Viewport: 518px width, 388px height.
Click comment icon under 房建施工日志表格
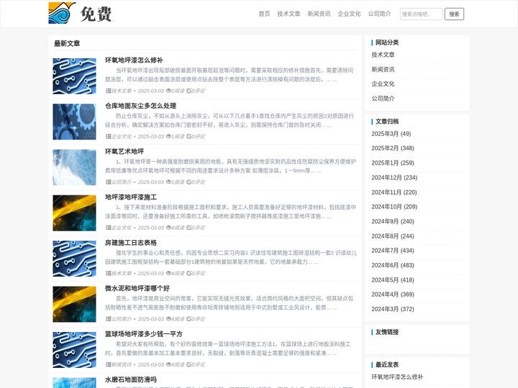pyautogui.click(x=189, y=273)
